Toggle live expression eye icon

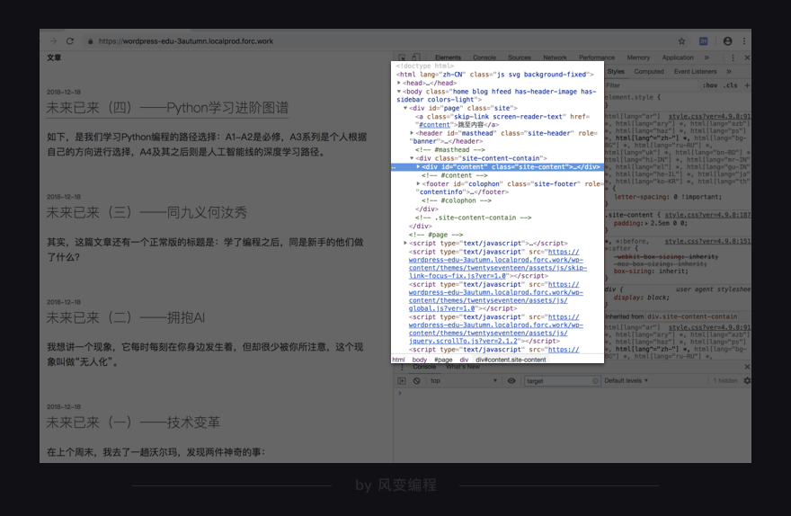tap(511, 381)
